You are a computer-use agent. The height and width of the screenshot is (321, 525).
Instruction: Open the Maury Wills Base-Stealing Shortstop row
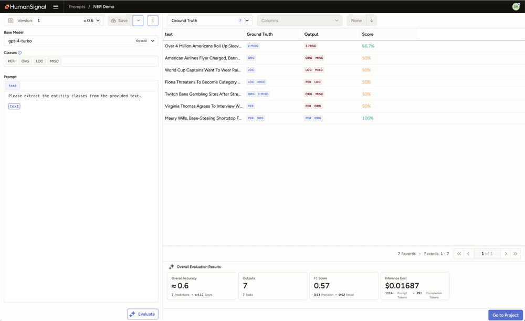(x=344, y=118)
